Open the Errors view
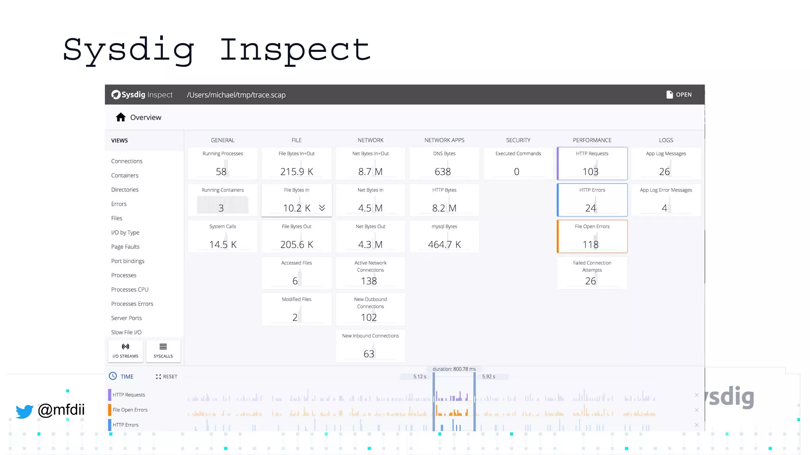810x455 pixels. click(x=119, y=204)
